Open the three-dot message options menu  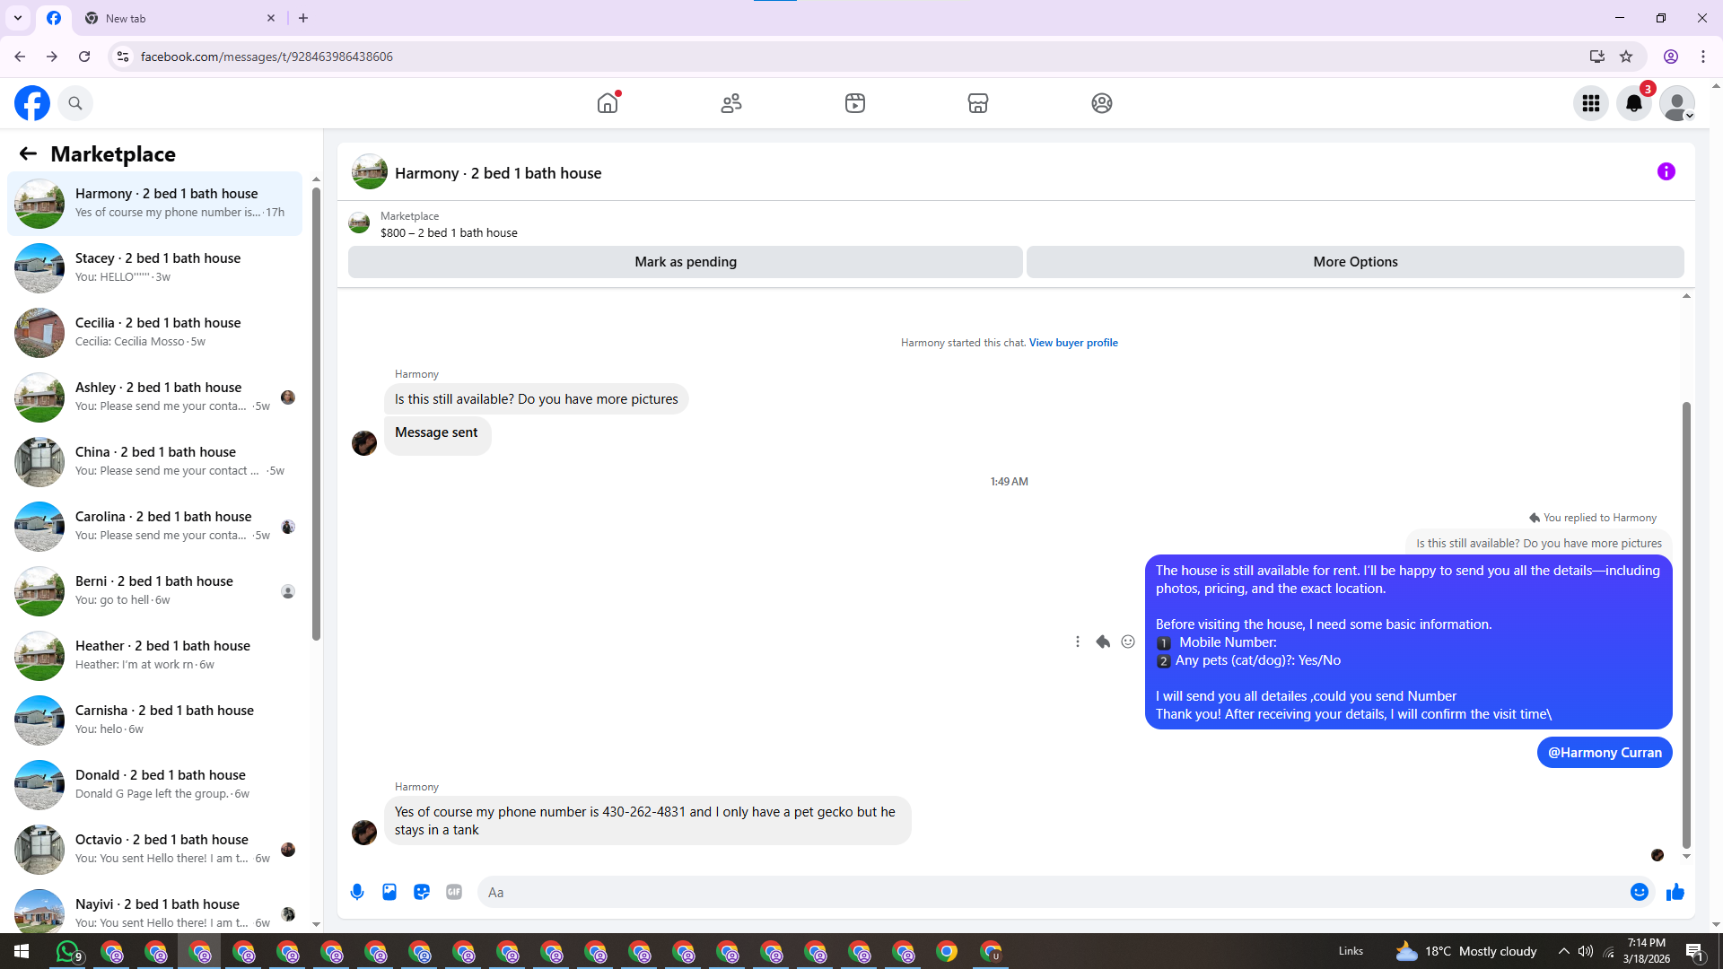tap(1078, 642)
